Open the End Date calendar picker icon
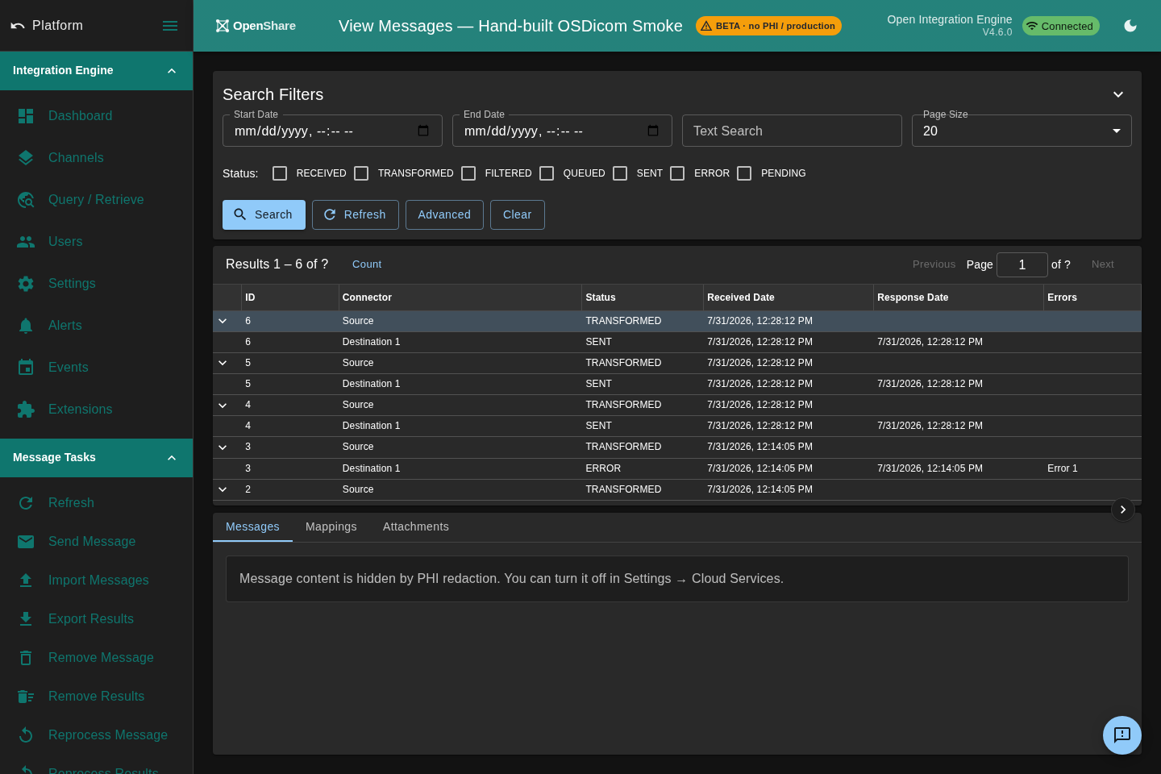Screen dimensions: 1161x774 click(653, 131)
